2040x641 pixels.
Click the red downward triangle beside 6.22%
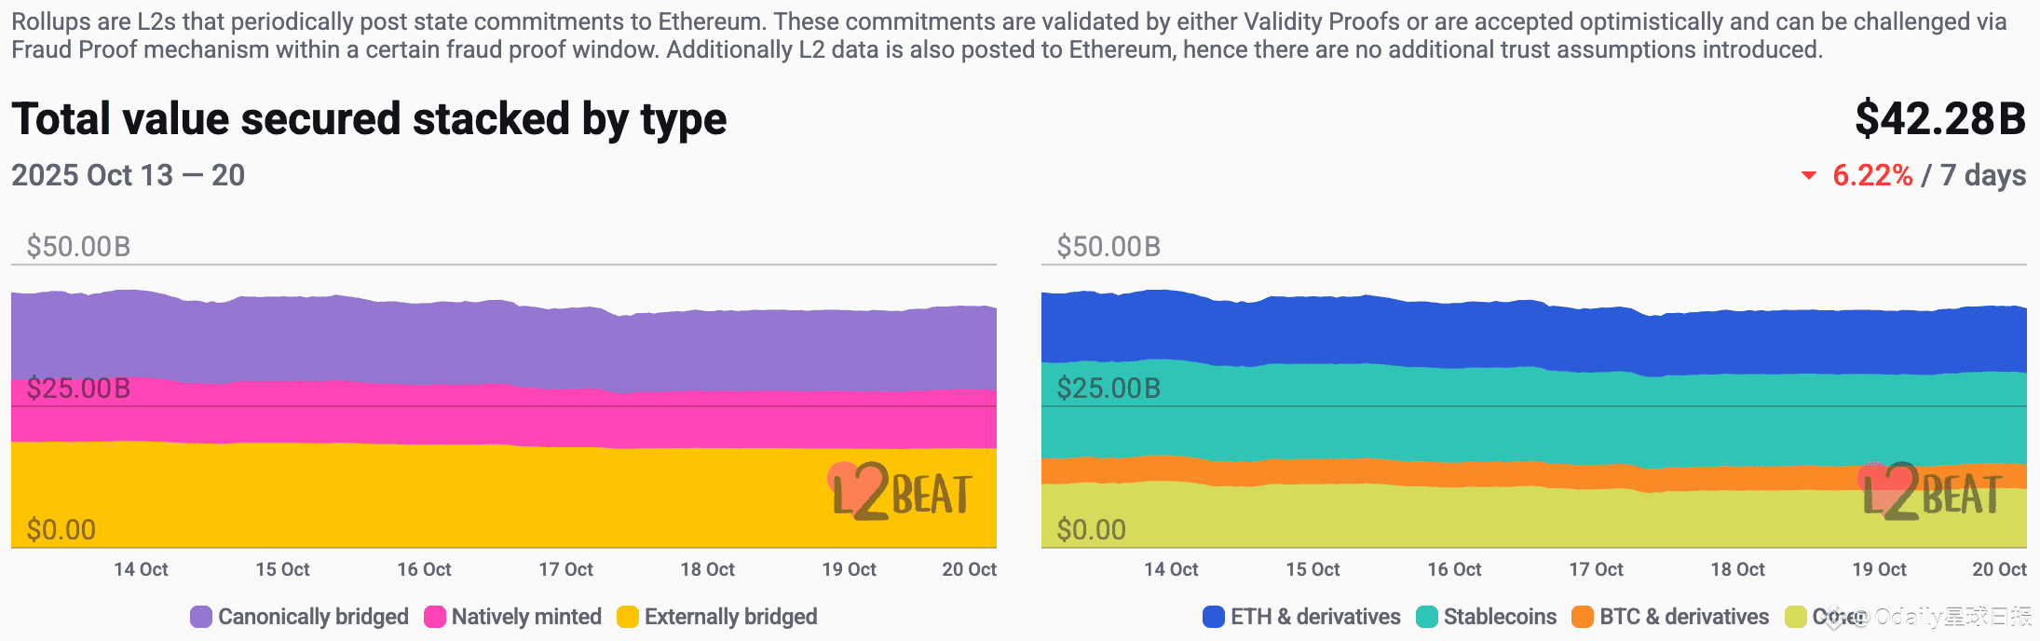pos(1808,175)
